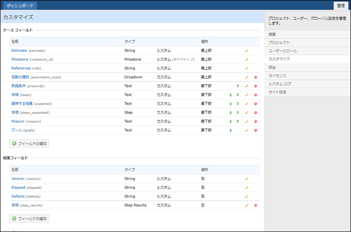Viewport: 351px width, 232px height.
Task: Click the edit pencil for Estimate field
Action: [246, 51]
